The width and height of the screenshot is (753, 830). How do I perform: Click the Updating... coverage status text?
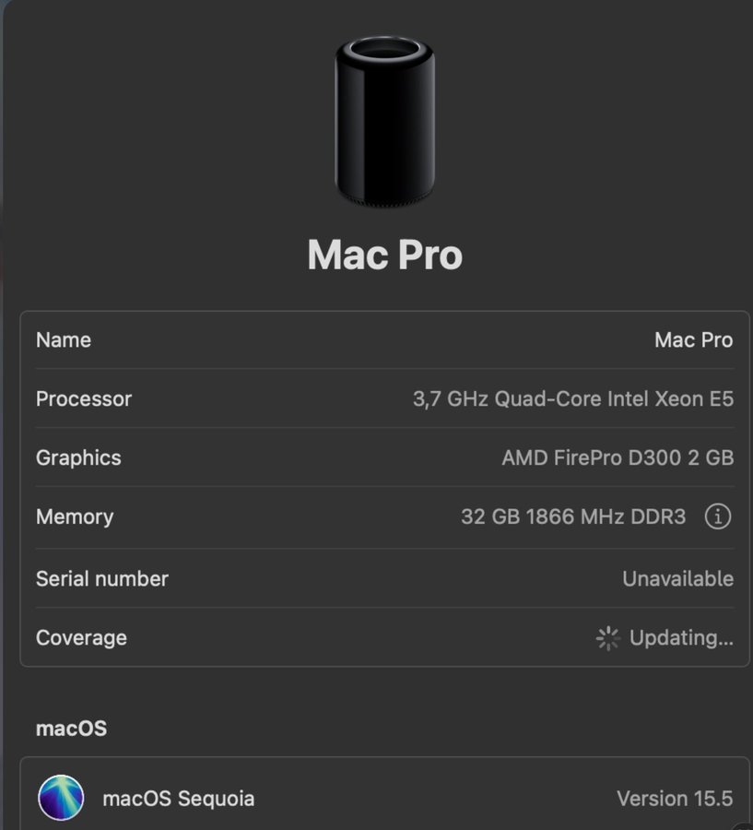point(681,638)
